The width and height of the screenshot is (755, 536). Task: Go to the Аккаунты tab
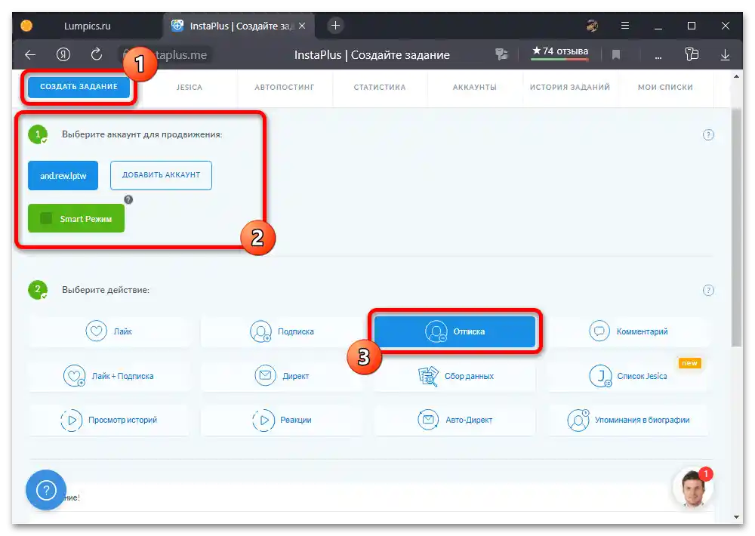474,87
